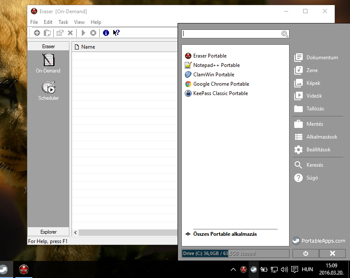Open Súgó help in PortableApps menu
The width and height of the screenshot is (350, 278).
point(306,178)
